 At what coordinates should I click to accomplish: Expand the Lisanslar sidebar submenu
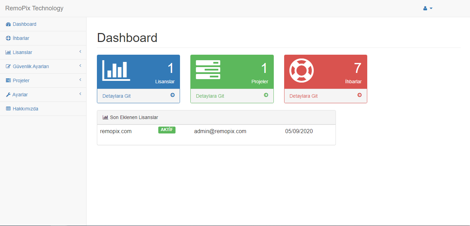[x=80, y=52]
